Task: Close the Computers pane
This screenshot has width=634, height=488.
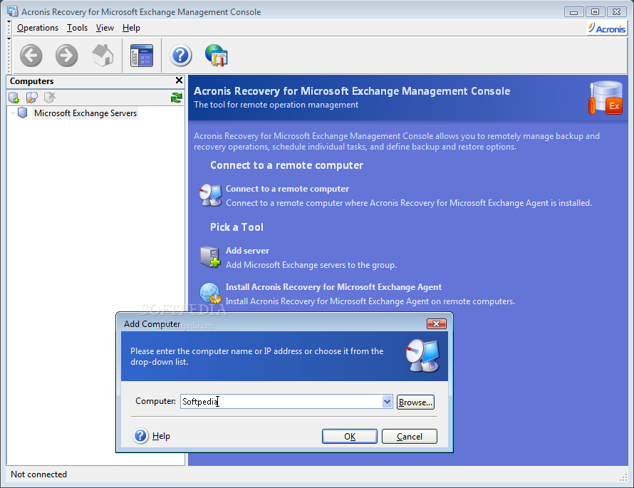Action: tap(179, 81)
